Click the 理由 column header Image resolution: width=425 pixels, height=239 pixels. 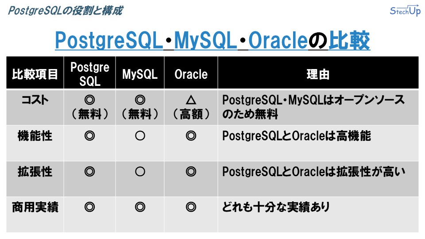click(318, 74)
